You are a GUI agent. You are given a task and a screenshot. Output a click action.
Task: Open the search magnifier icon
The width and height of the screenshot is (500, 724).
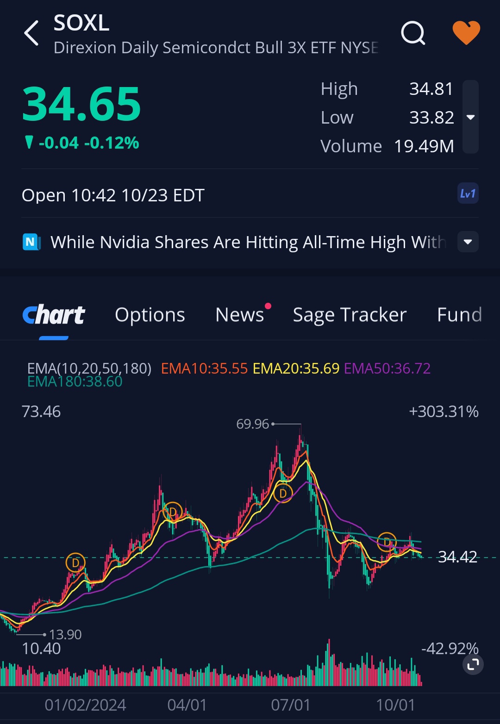(413, 33)
